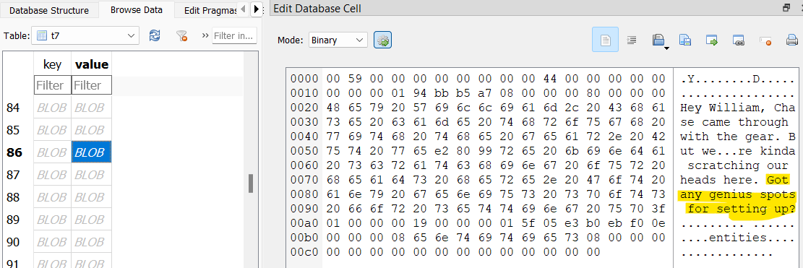This screenshot has height=268, width=803.
Task: Refresh the table data
Action: [x=154, y=35]
